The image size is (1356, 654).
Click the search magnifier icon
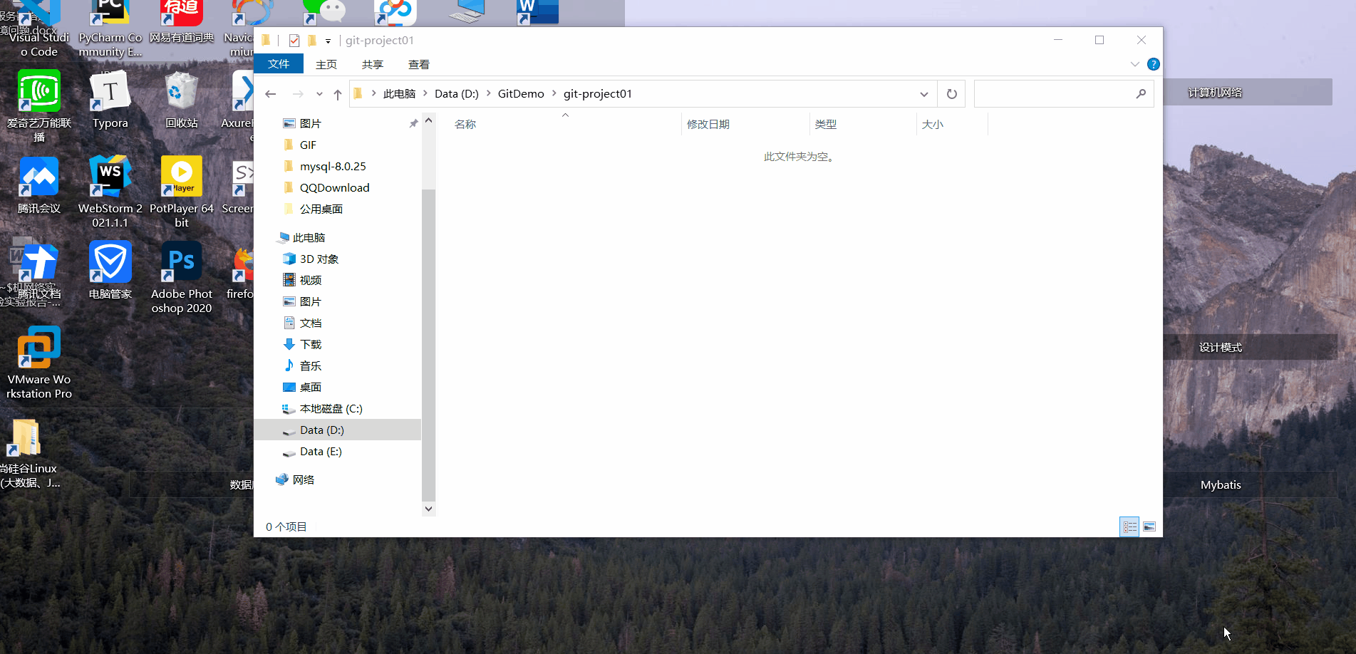click(1141, 94)
